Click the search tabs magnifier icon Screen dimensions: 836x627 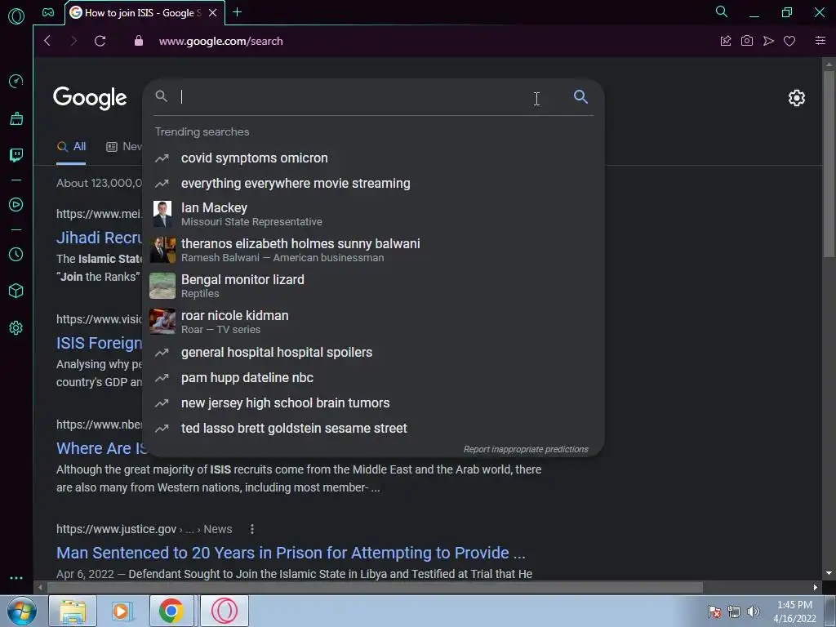pos(722,11)
